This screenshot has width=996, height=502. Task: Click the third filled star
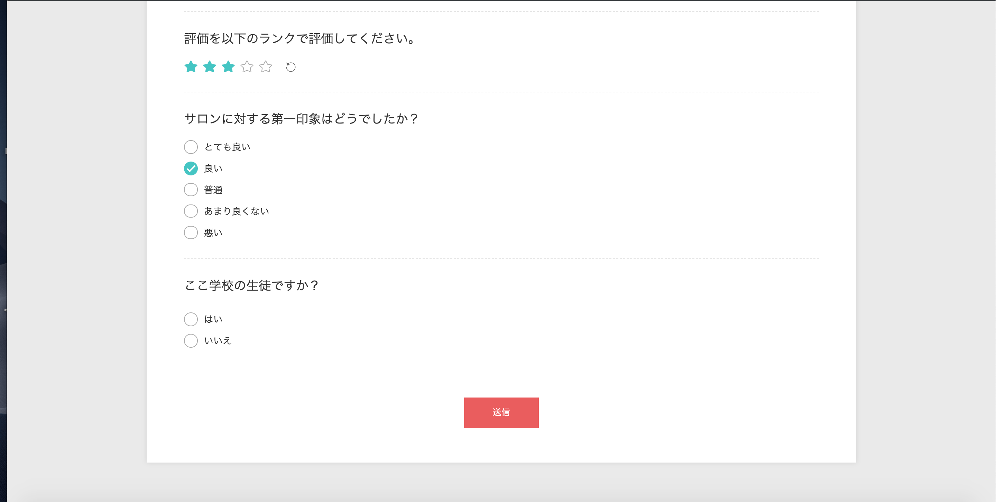tap(228, 67)
